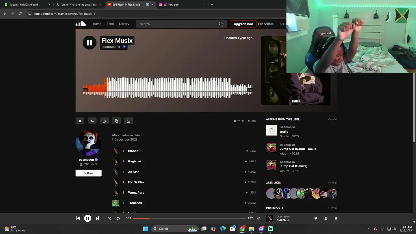This screenshot has width=416, height=234.
Task: Close the Str8 Flexin browser tab
Action: click(x=152, y=5)
